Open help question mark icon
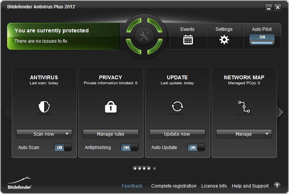The height and width of the screenshot is (194, 289). [x=277, y=186]
